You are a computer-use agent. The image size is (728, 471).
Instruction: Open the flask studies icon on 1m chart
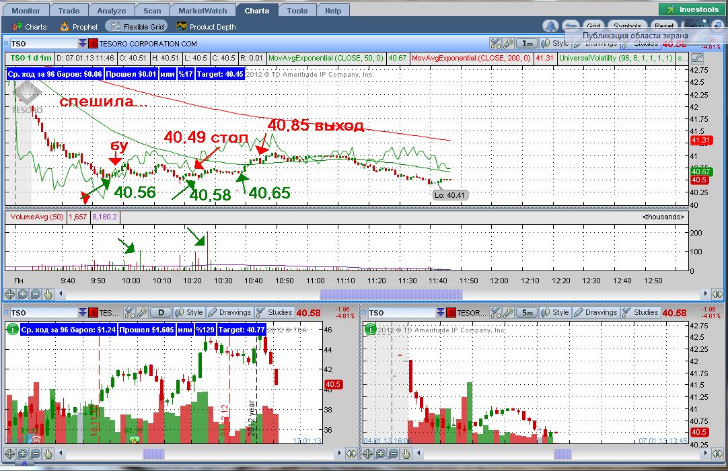pos(495,44)
